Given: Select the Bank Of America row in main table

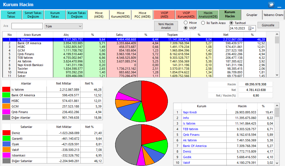Looking at the screenshot, I should (134, 43).
